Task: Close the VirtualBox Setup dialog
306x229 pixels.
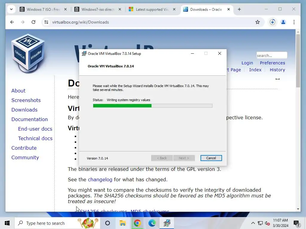Action: [x=220, y=54]
